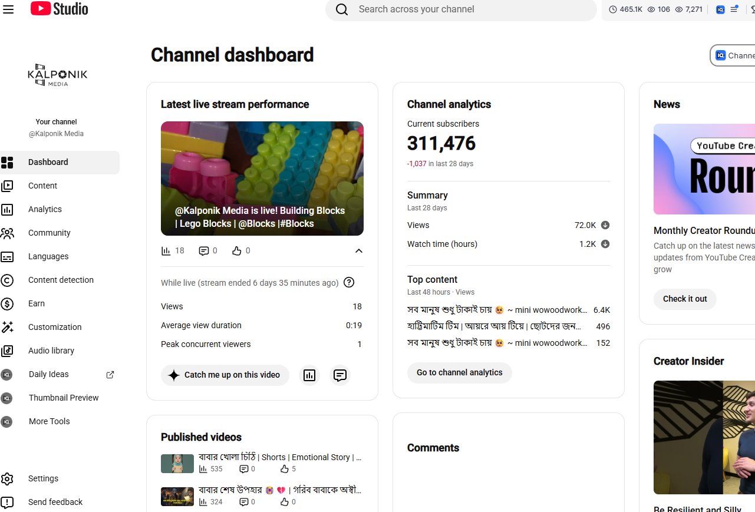Open top content row with 6.4K views
755x512 pixels.
click(x=509, y=310)
